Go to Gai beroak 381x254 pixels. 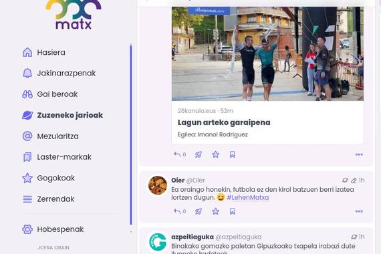[57, 94]
